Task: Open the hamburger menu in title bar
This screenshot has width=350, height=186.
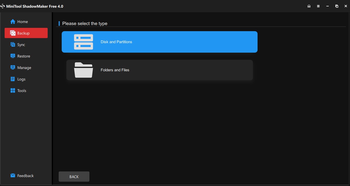Action: 318,6
